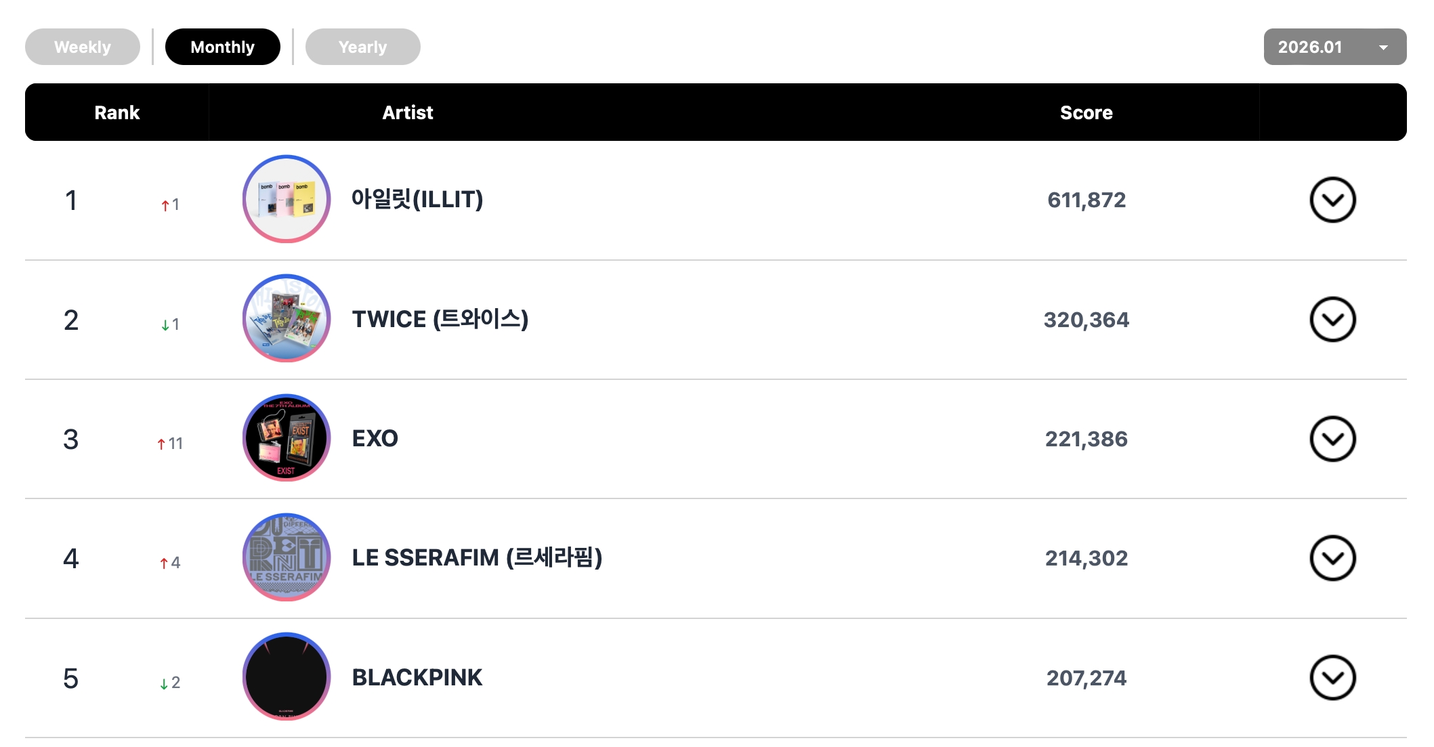This screenshot has width=1434, height=747.
Task: Open the EXO EXIST album thumbnail
Action: (x=287, y=438)
